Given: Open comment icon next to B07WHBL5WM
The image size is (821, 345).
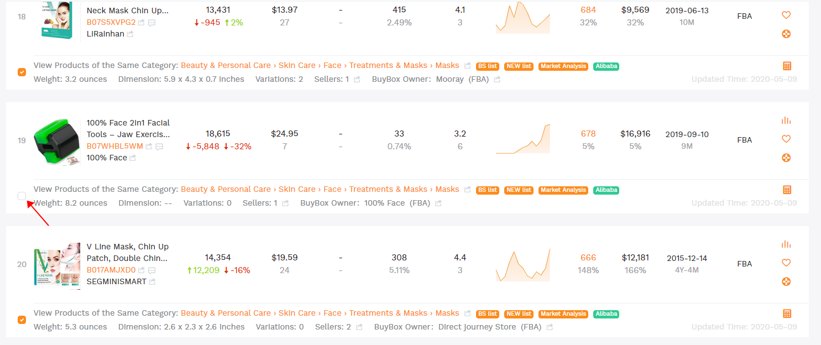Looking at the screenshot, I should pos(159,147).
